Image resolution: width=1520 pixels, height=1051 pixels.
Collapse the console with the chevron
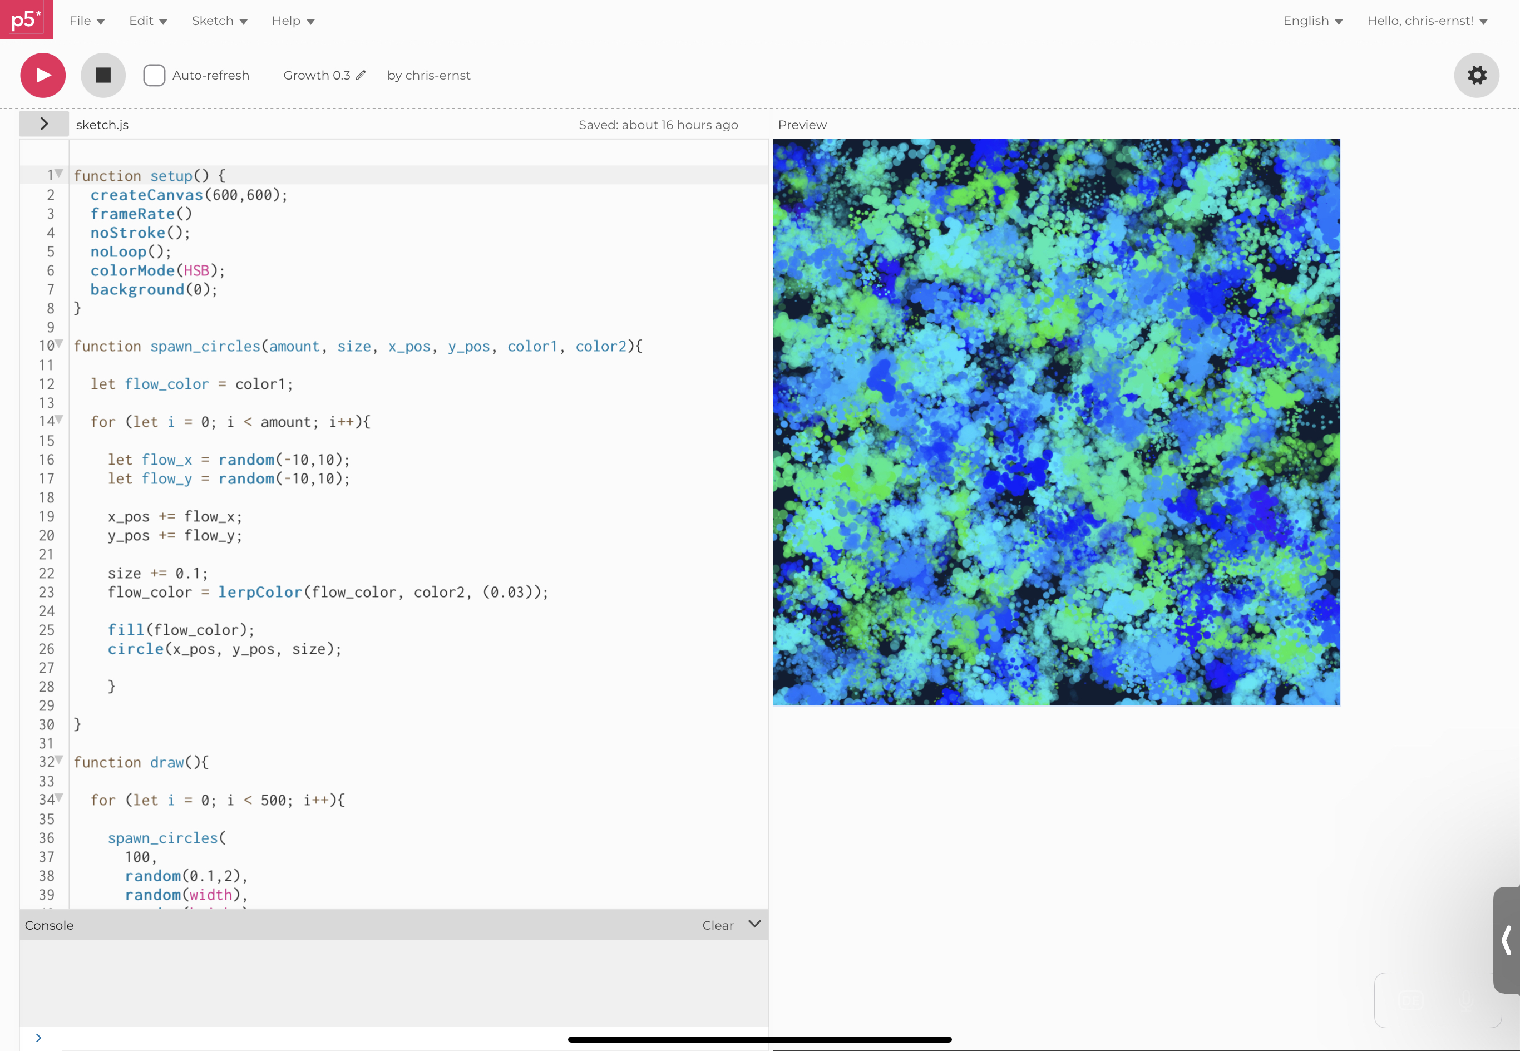pos(755,924)
